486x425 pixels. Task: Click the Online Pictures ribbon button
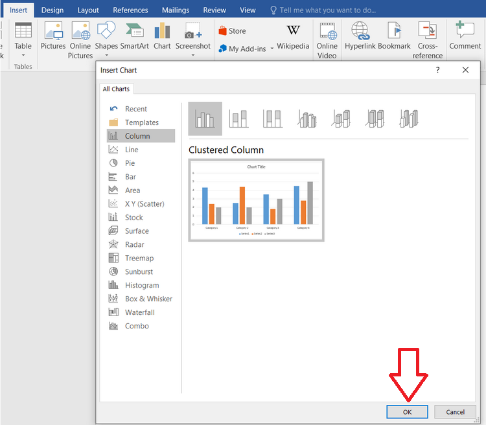[x=80, y=40]
